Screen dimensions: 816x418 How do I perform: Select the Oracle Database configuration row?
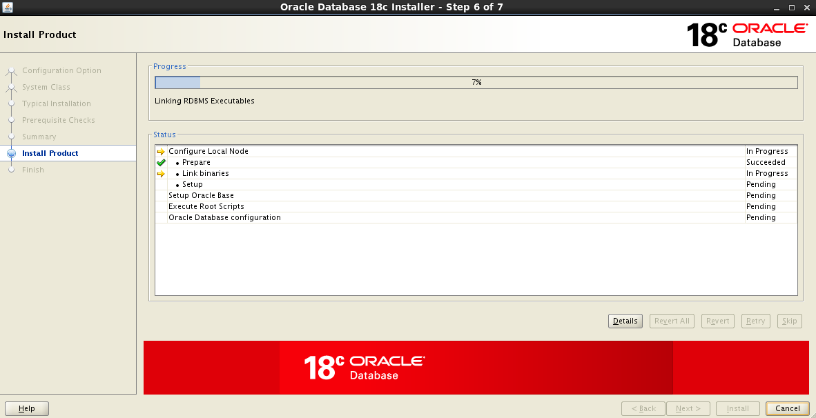476,217
